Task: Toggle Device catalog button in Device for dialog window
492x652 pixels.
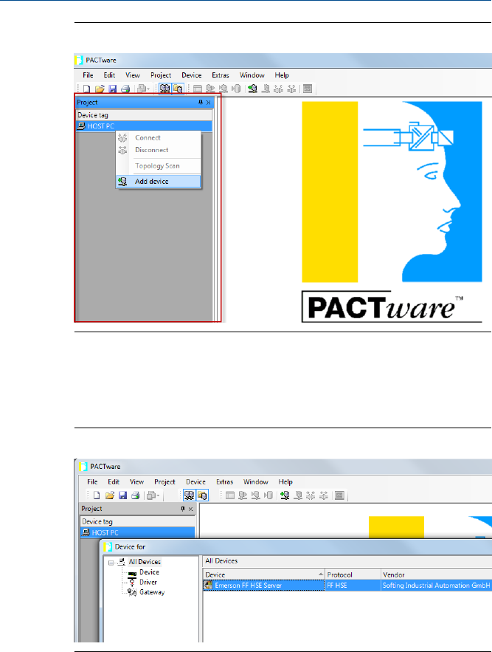Action: pyautogui.click(x=202, y=495)
